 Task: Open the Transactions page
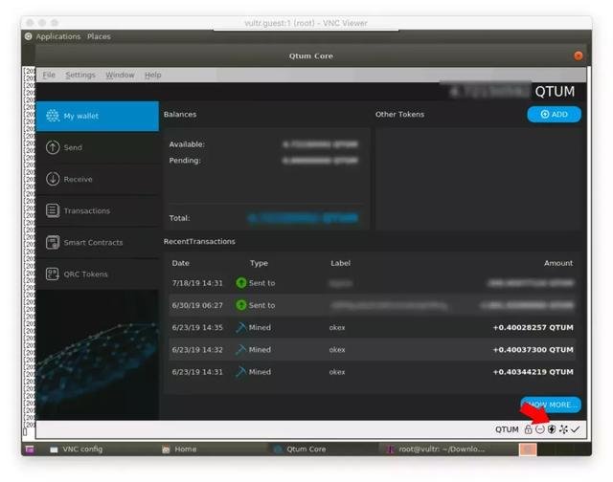tap(97, 210)
